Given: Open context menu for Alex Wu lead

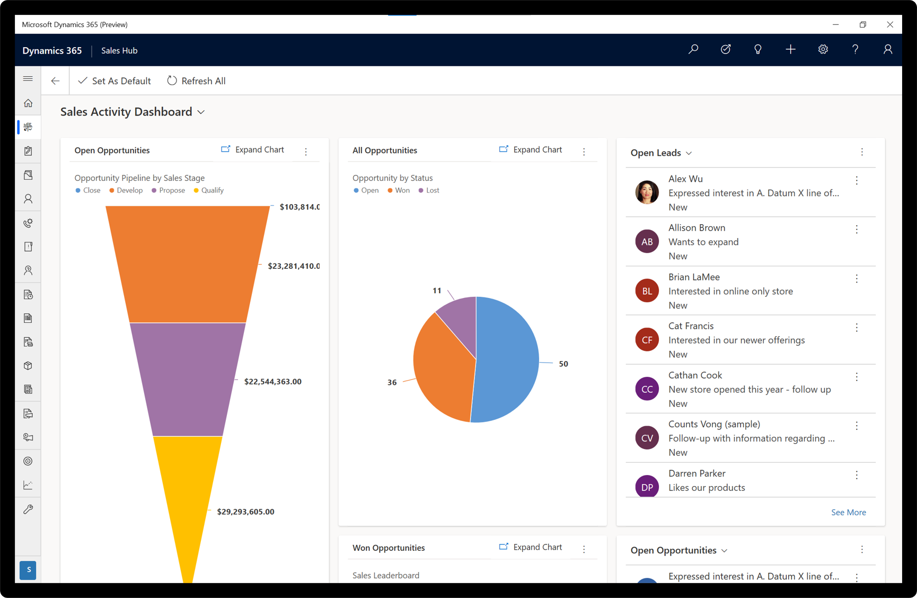Looking at the screenshot, I should pyautogui.click(x=857, y=180).
